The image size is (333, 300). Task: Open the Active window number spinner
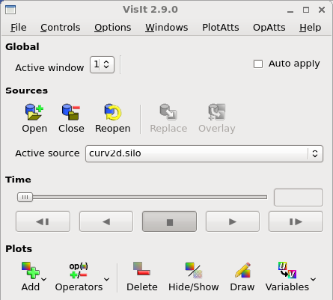click(102, 64)
